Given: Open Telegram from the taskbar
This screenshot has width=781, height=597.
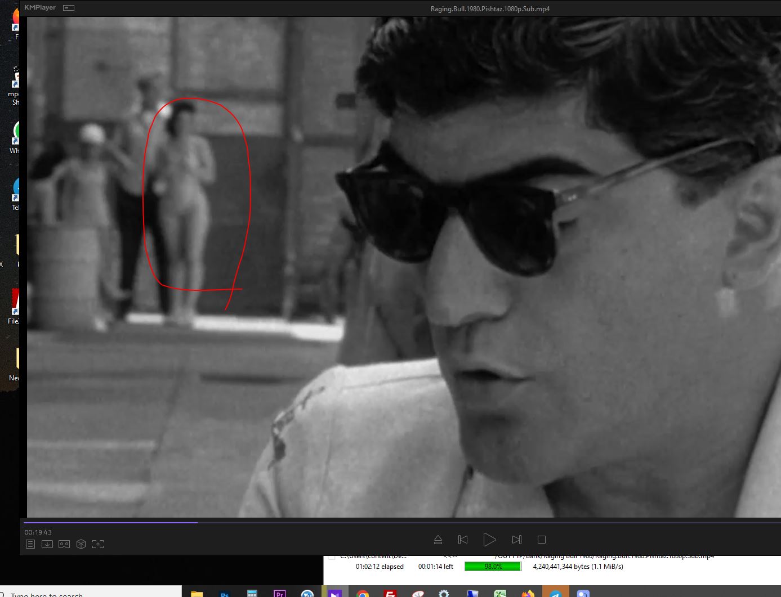Looking at the screenshot, I should pyautogui.click(x=555, y=594).
